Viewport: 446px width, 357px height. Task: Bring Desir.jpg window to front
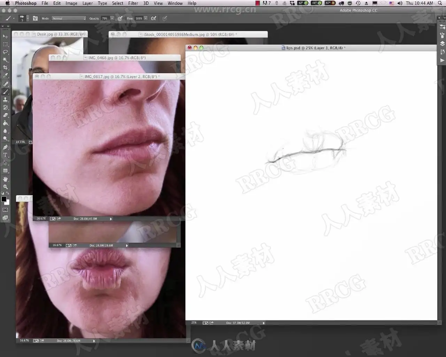(x=49, y=34)
